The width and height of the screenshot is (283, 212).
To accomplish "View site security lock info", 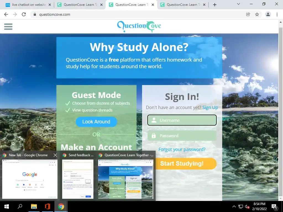I will tap(35, 14).
